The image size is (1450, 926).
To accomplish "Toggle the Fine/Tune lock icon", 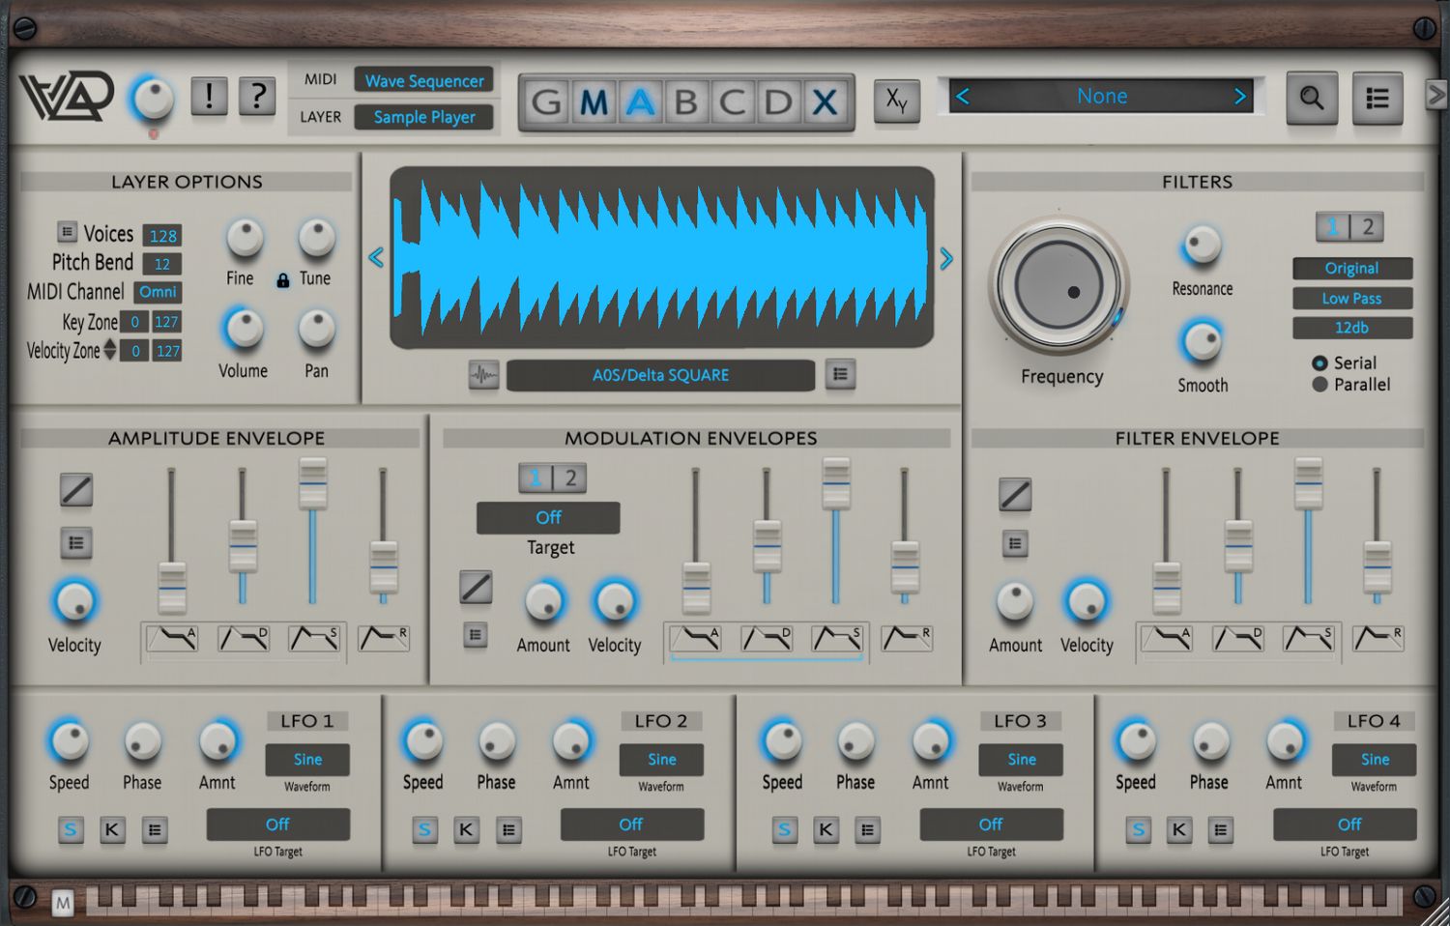I will [282, 280].
